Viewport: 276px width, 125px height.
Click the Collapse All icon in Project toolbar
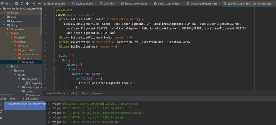pyautogui.click(x=27, y=3)
